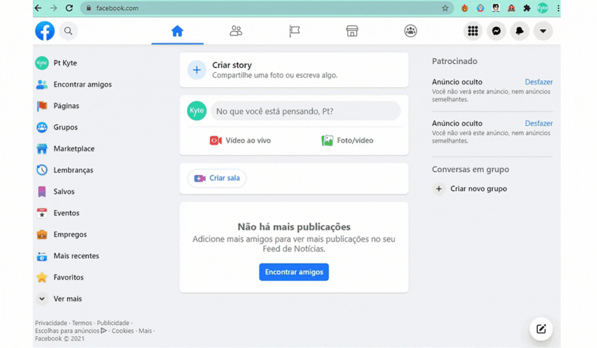This screenshot has height=348, width=597.
Task: Open Escolhas para anúncios link
Action: point(71,331)
